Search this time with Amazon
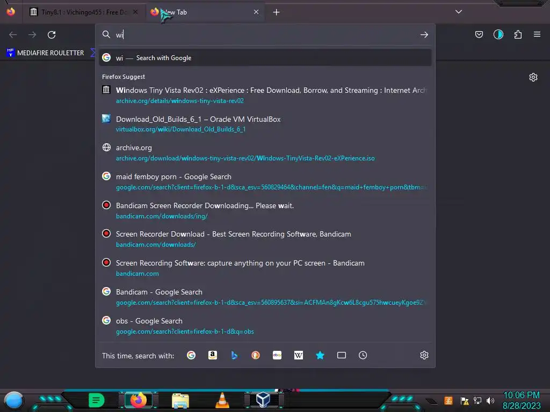This screenshot has height=412, width=550. pos(213,355)
